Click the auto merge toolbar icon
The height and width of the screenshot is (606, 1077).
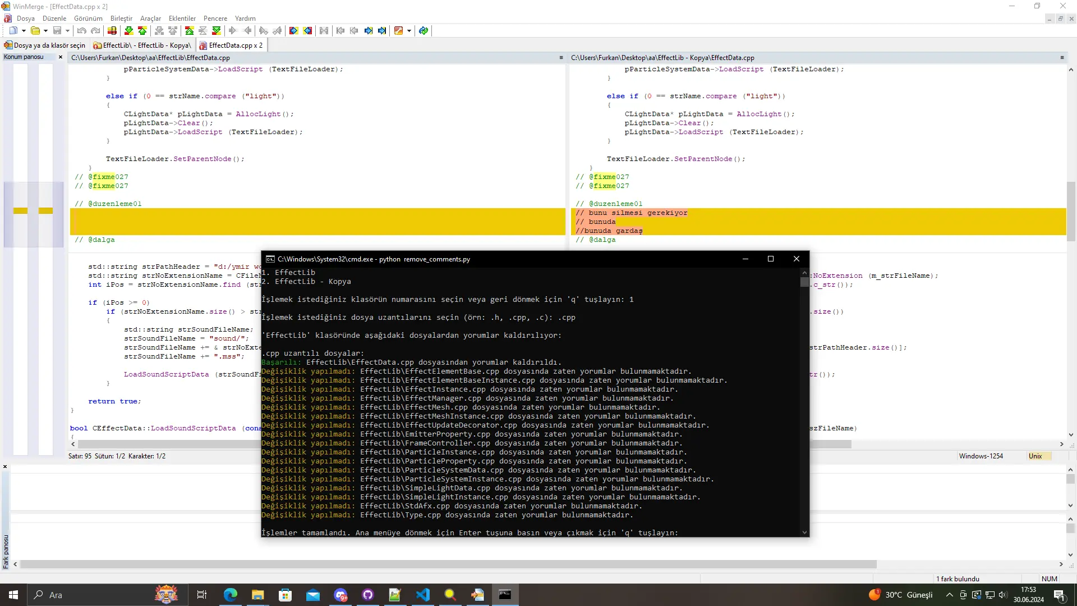(x=324, y=31)
